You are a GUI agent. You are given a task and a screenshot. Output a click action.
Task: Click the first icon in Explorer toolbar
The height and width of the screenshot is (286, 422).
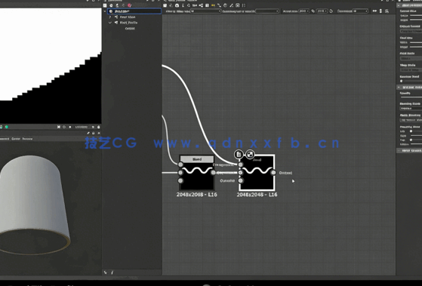tap(105, 5)
